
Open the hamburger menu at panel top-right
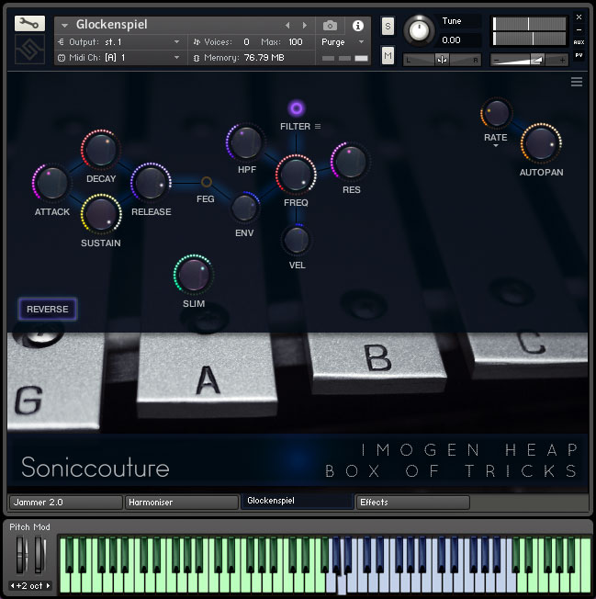point(577,82)
